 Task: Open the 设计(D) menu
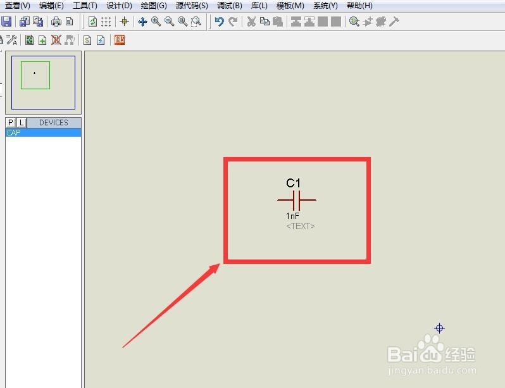[119, 6]
